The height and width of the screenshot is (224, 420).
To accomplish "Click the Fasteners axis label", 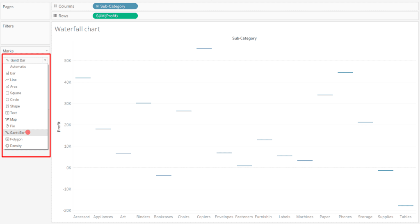I will pos(244,217).
